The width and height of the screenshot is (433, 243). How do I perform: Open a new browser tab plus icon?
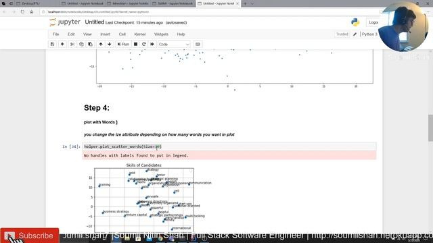coord(245,3)
